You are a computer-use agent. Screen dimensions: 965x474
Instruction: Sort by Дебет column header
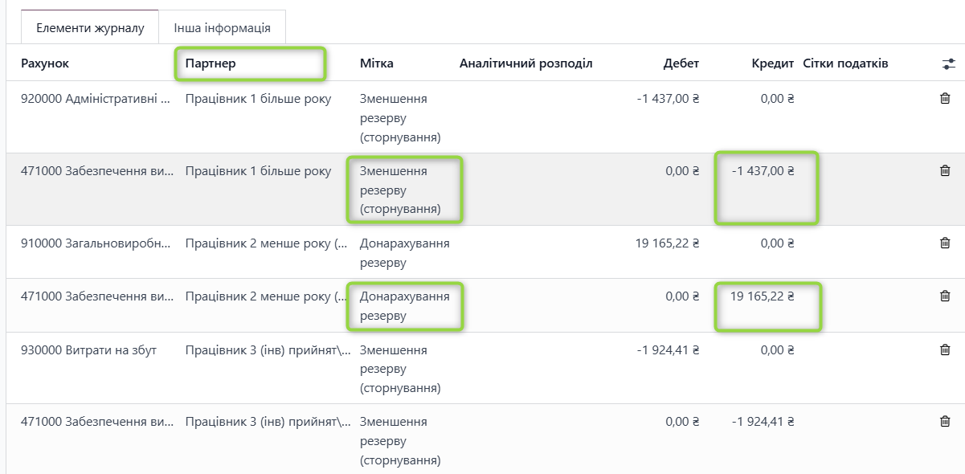(x=681, y=63)
